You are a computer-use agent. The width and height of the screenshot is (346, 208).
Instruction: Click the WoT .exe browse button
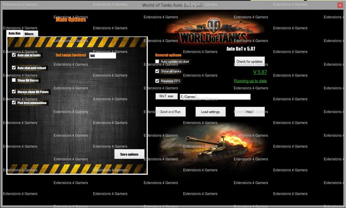tap(166, 96)
